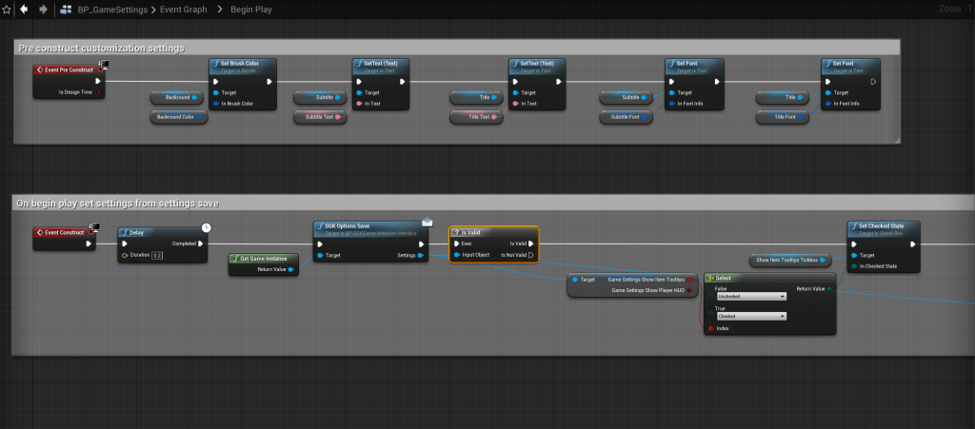
Task: Click output exec pin on Event Construct
Action: pyautogui.click(x=89, y=244)
